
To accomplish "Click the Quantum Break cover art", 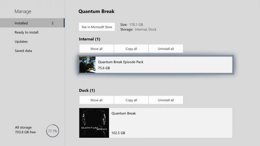I will 94,123.
